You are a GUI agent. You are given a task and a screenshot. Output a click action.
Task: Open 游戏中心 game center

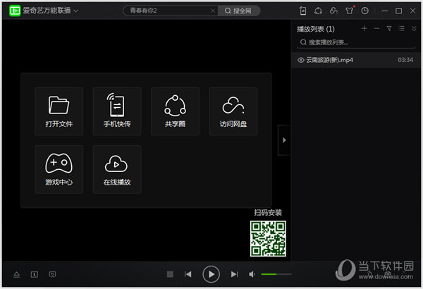pyautogui.click(x=59, y=168)
